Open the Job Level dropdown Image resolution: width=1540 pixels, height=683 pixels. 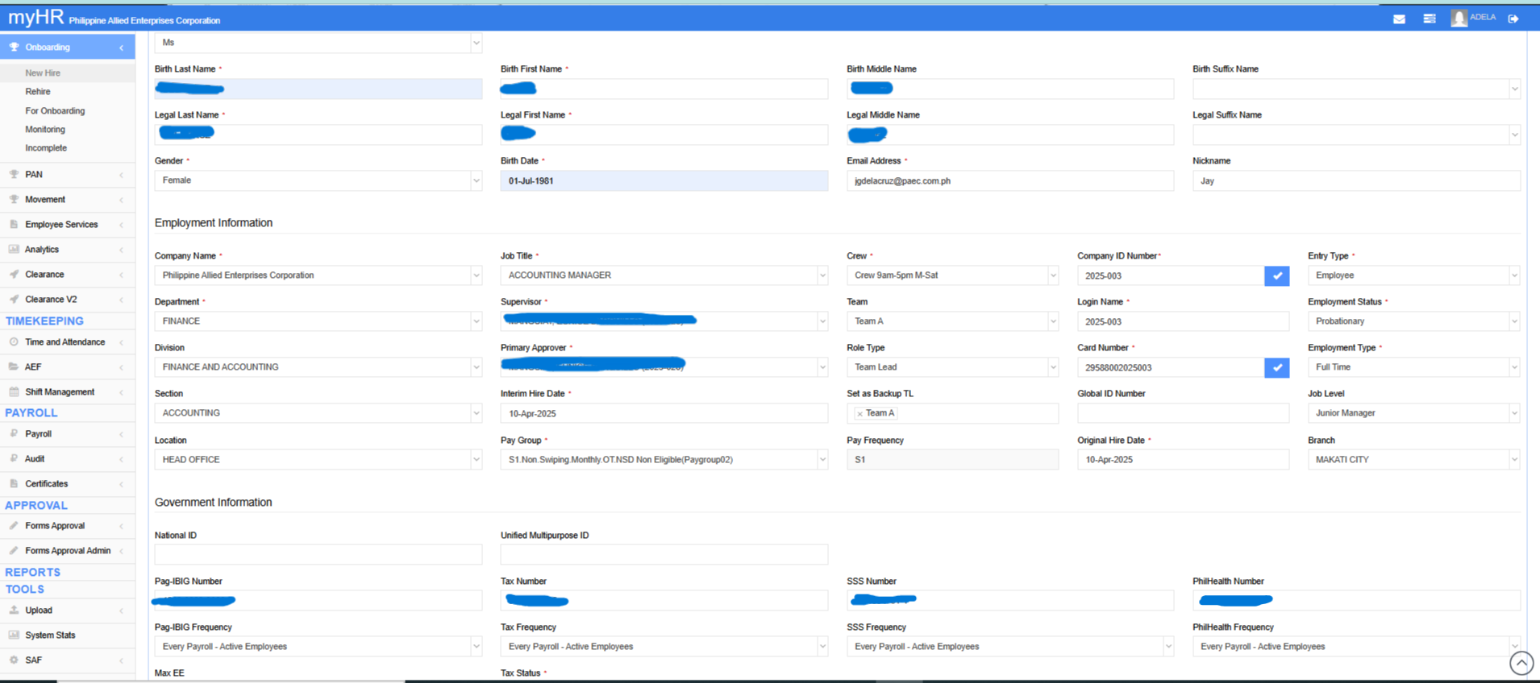click(x=1414, y=413)
